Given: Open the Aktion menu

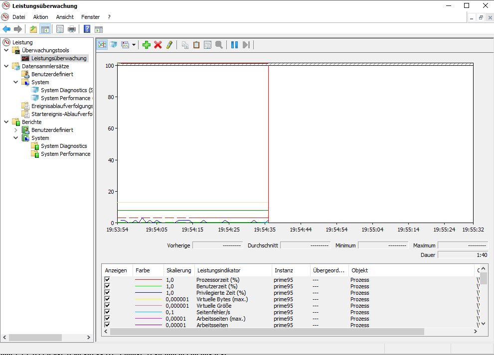Looking at the screenshot, I should point(41,17).
